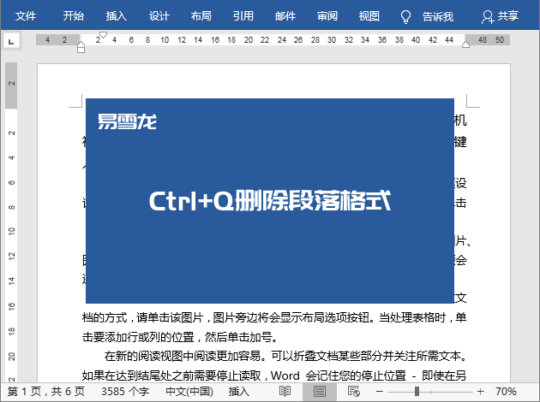
Task: Click the 共享 share button
Action: (500, 16)
